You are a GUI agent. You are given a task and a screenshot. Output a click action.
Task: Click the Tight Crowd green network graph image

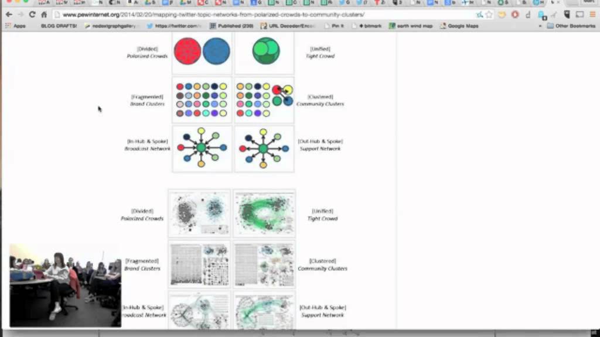[264, 213]
